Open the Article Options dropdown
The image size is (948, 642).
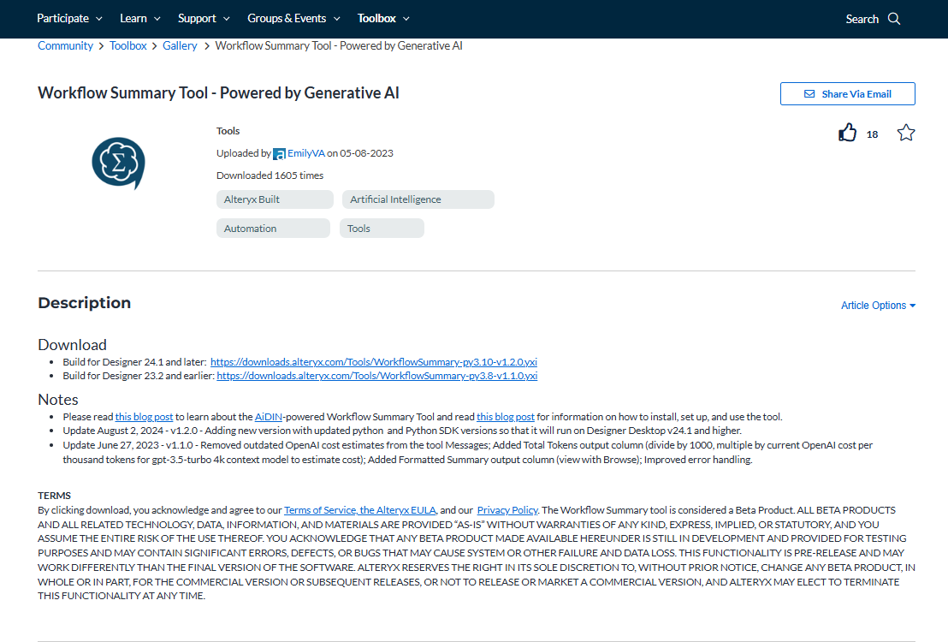[878, 306]
